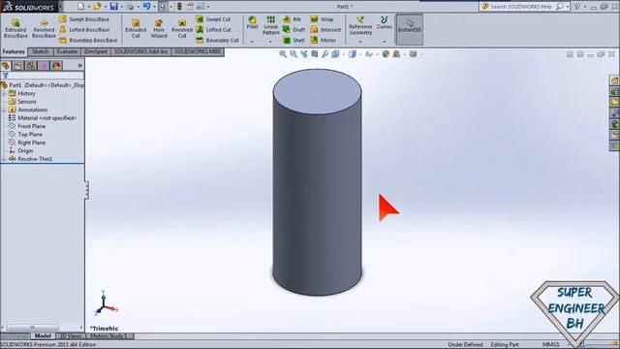This screenshot has width=620, height=349.
Task: Toggle the Instant3D button
Action: (x=409, y=29)
